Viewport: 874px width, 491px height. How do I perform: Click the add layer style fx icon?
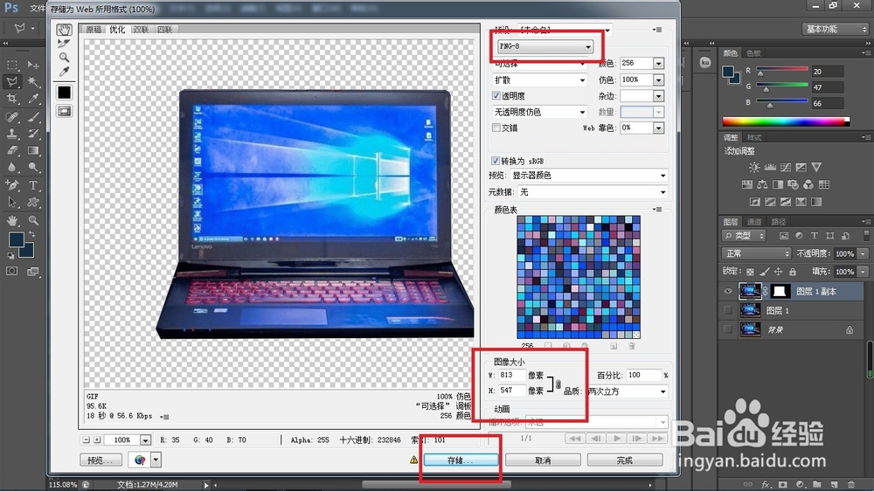pos(766,484)
